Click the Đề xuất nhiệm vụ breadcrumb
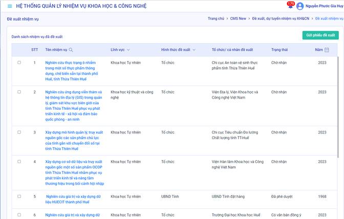The height and width of the screenshot is (219, 344). pyautogui.click(x=329, y=18)
